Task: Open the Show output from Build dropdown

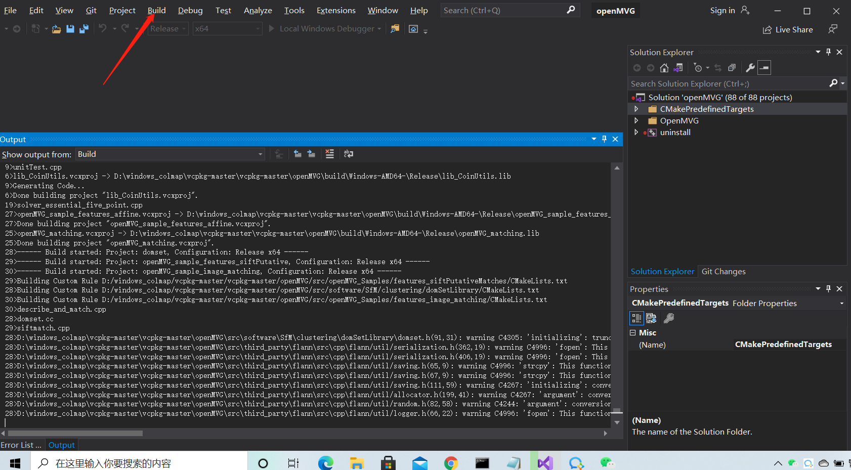Action: tap(260, 154)
